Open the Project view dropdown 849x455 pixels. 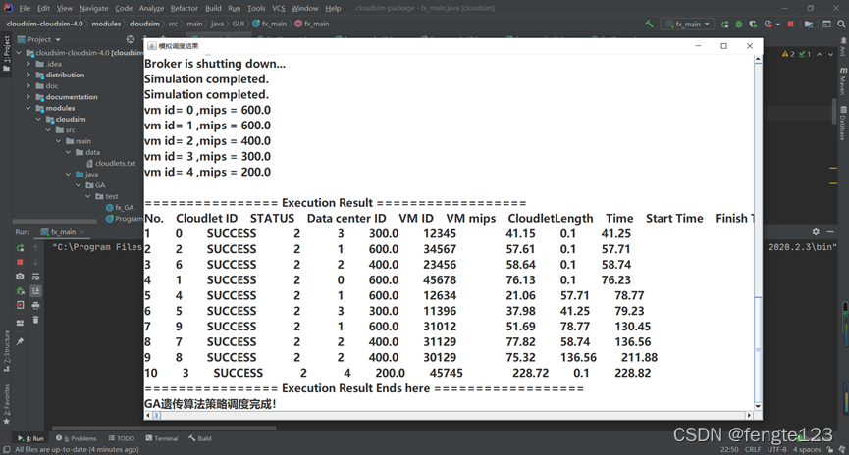tap(39, 39)
